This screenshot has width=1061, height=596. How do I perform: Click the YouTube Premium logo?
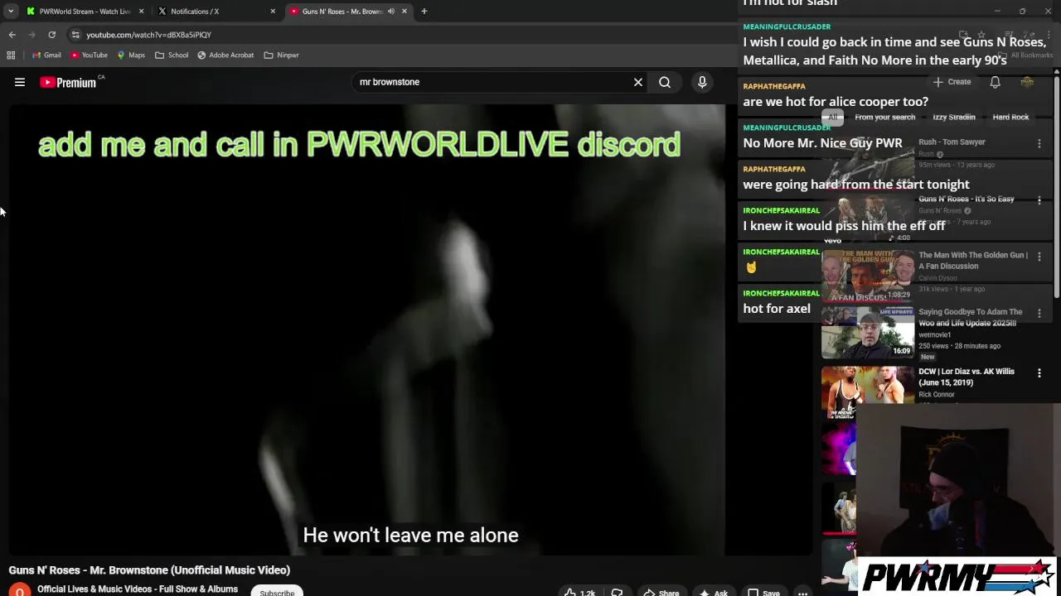pyautogui.click(x=68, y=82)
